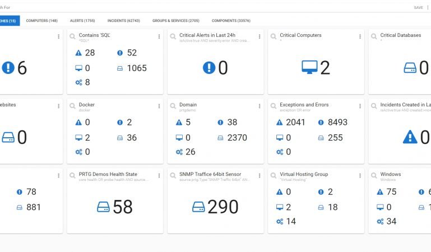Viewport: 431px width, 252px height.
Task: Click the 1065 components count in Contains 'SQL'
Action: coord(137,68)
